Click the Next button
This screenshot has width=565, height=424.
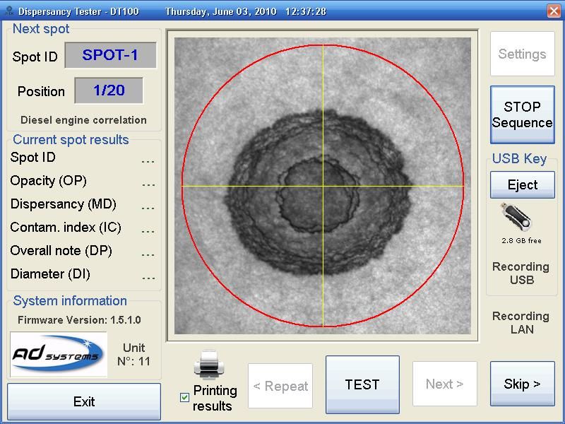click(445, 384)
